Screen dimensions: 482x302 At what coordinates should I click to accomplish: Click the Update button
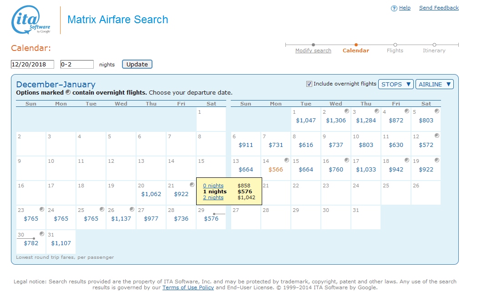coord(137,64)
